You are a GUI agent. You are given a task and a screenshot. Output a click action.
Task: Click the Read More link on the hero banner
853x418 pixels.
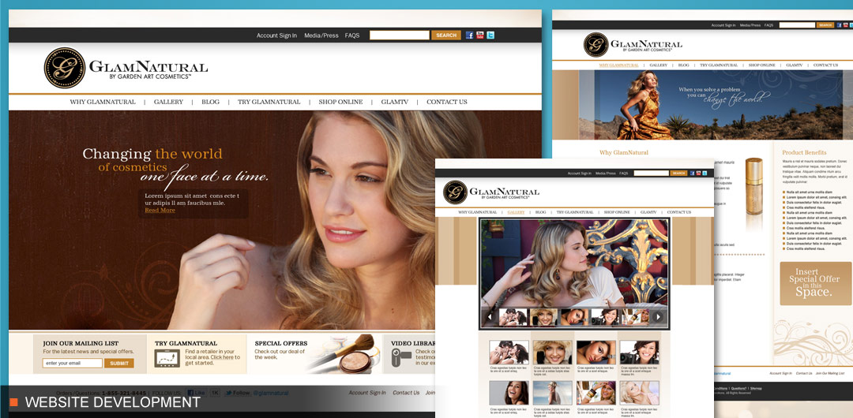(x=160, y=211)
